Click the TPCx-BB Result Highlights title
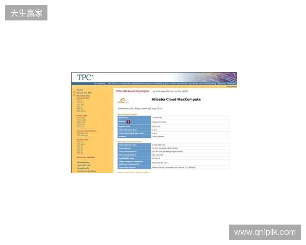 coord(133,91)
